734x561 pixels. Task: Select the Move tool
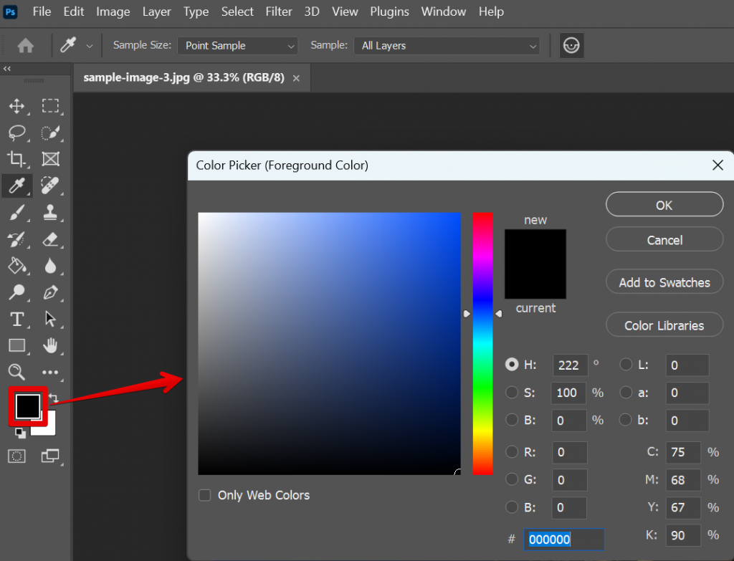tap(17, 106)
